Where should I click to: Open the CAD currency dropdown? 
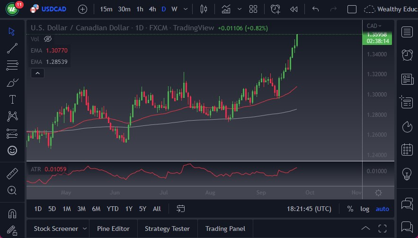(x=374, y=26)
